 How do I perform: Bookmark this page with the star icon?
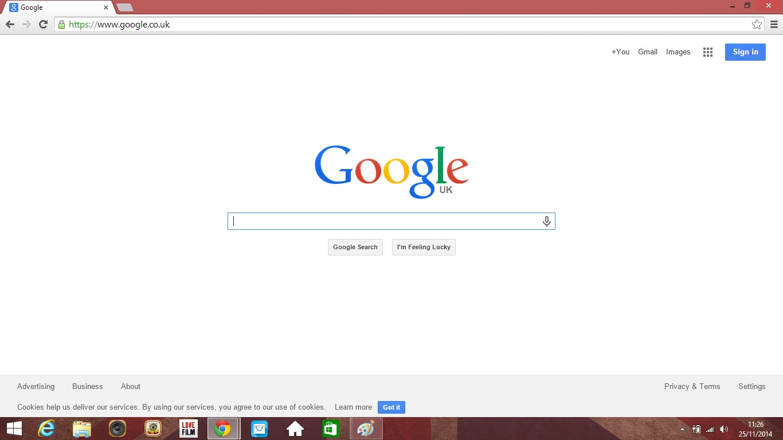(757, 24)
